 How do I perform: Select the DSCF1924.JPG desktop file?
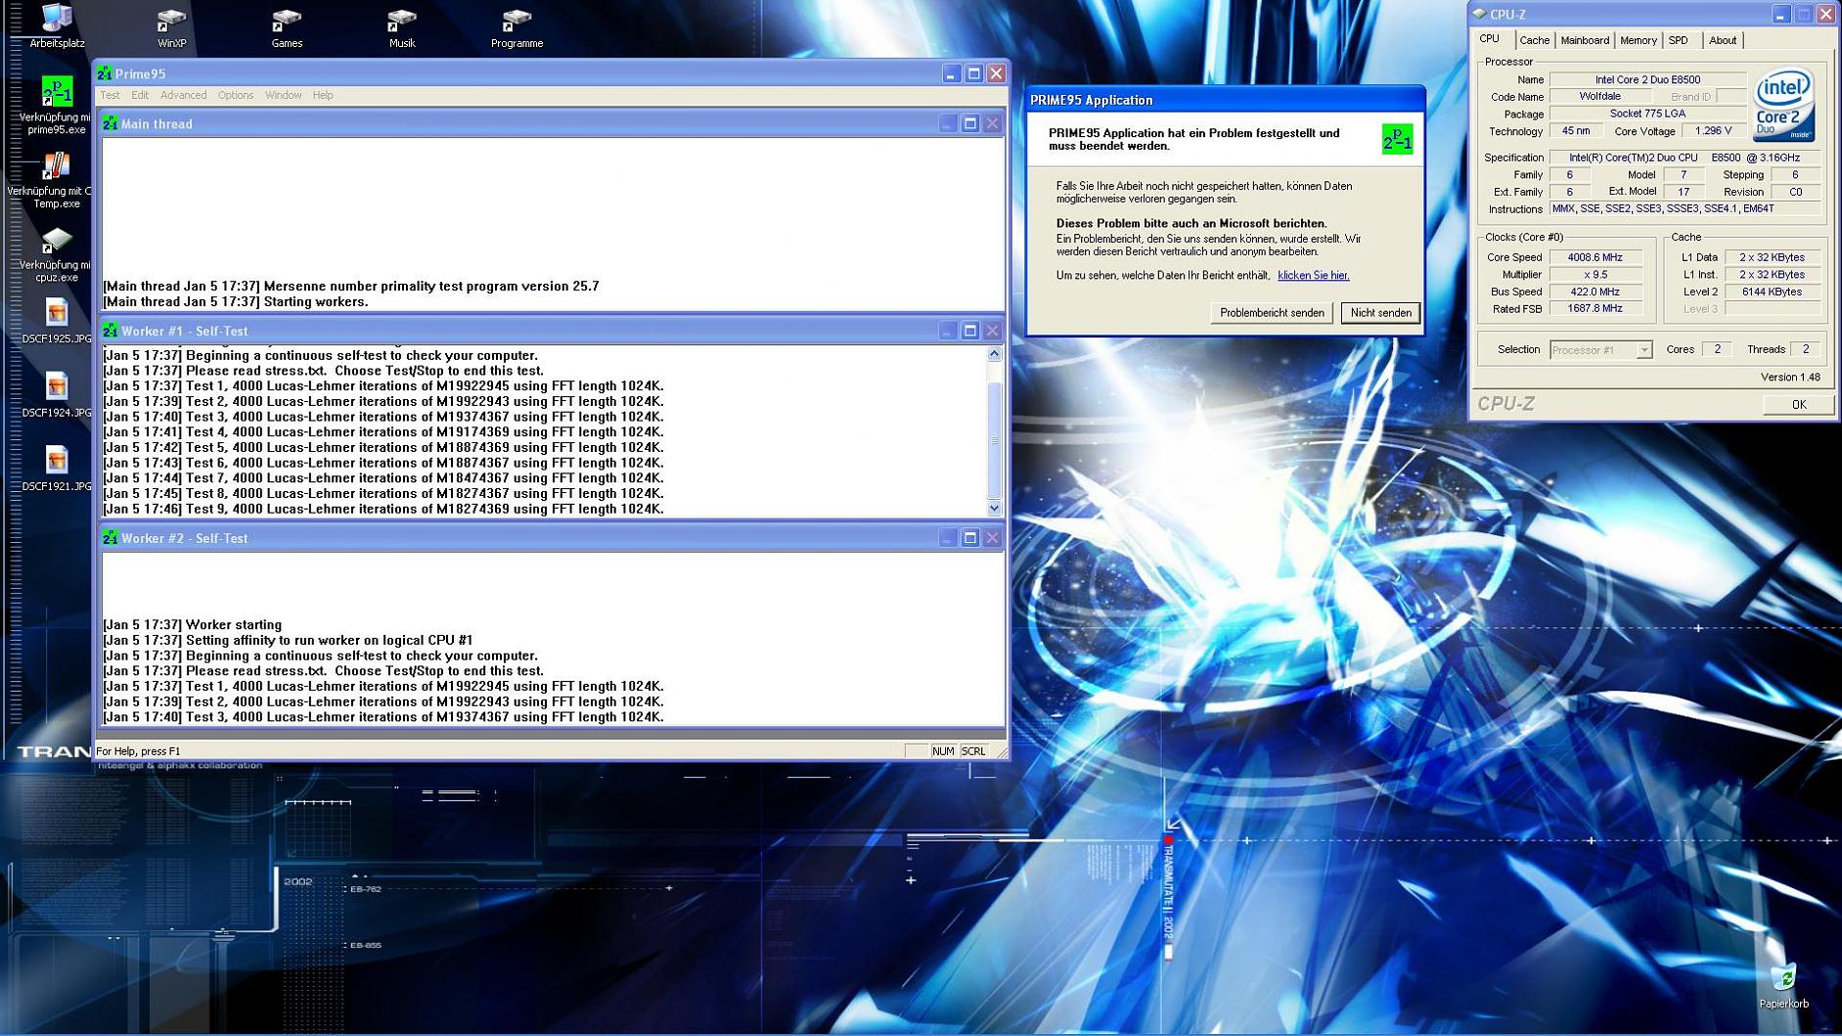coord(57,395)
